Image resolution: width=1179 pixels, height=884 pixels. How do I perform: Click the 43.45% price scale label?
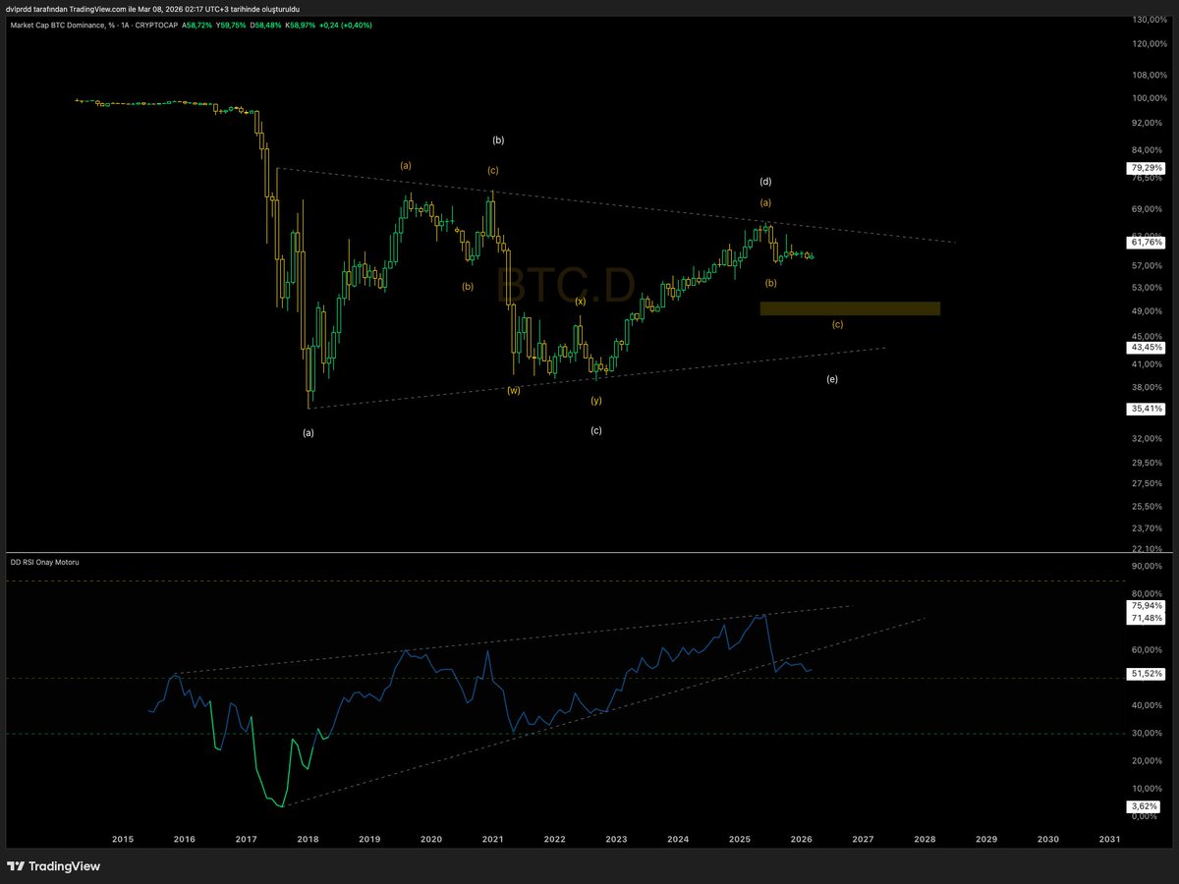click(x=1146, y=347)
